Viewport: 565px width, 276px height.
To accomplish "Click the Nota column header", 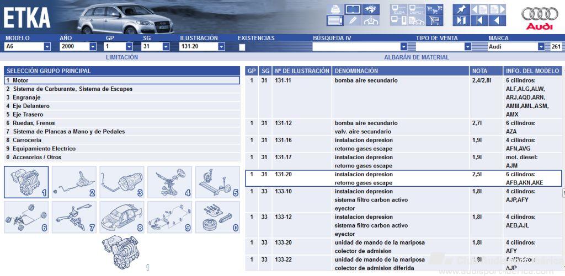I will (486, 71).
